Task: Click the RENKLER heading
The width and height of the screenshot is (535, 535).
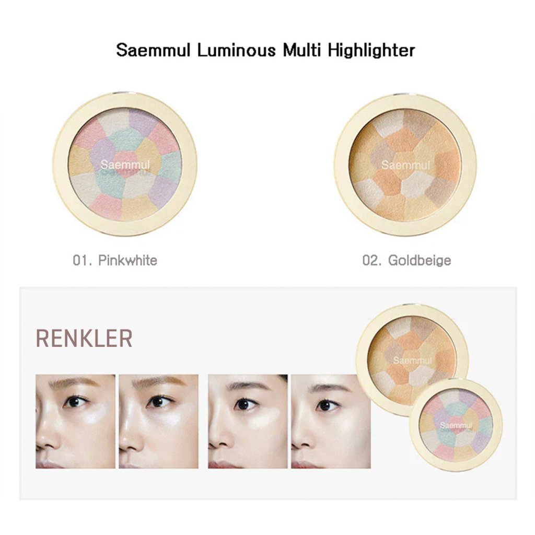Action: 84,339
